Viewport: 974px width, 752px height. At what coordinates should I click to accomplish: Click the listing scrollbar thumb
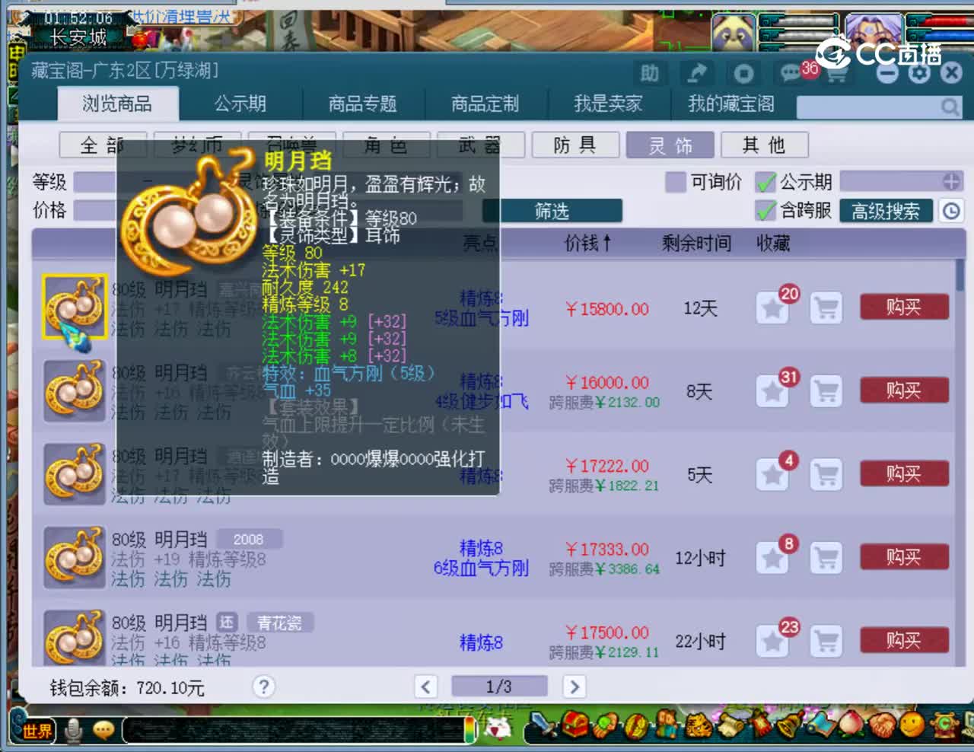pos(960,275)
